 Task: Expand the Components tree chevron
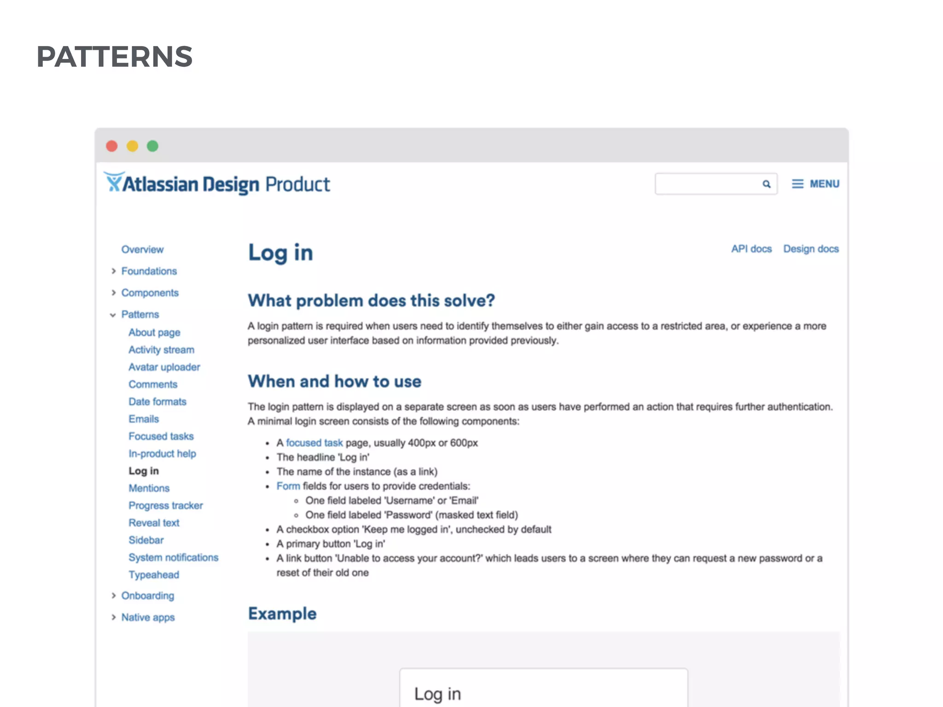(x=113, y=293)
